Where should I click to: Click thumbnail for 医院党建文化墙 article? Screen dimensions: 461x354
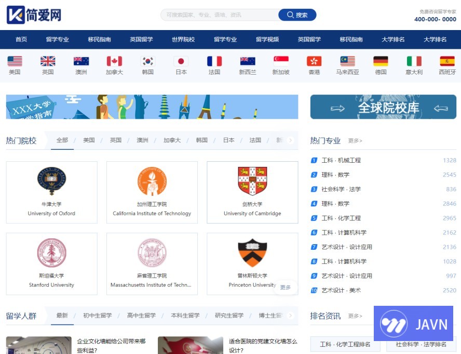point(191,345)
